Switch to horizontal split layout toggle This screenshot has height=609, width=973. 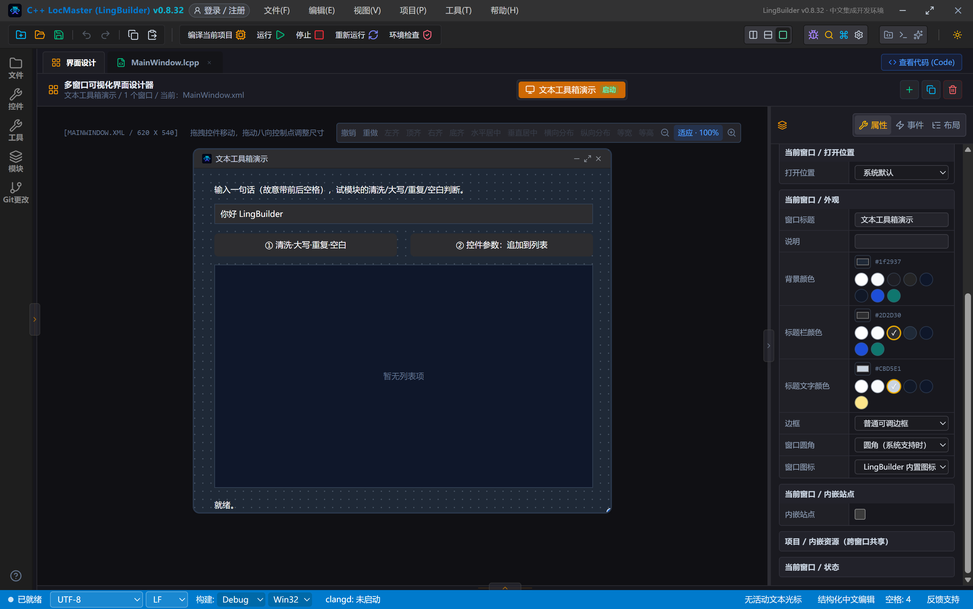point(768,35)
